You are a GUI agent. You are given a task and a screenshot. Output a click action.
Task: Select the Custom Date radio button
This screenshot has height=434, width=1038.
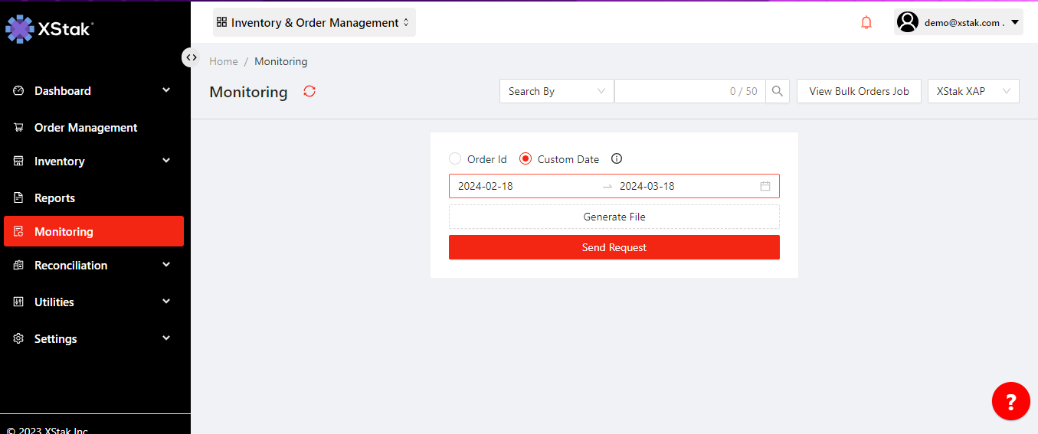coord(526,159)
